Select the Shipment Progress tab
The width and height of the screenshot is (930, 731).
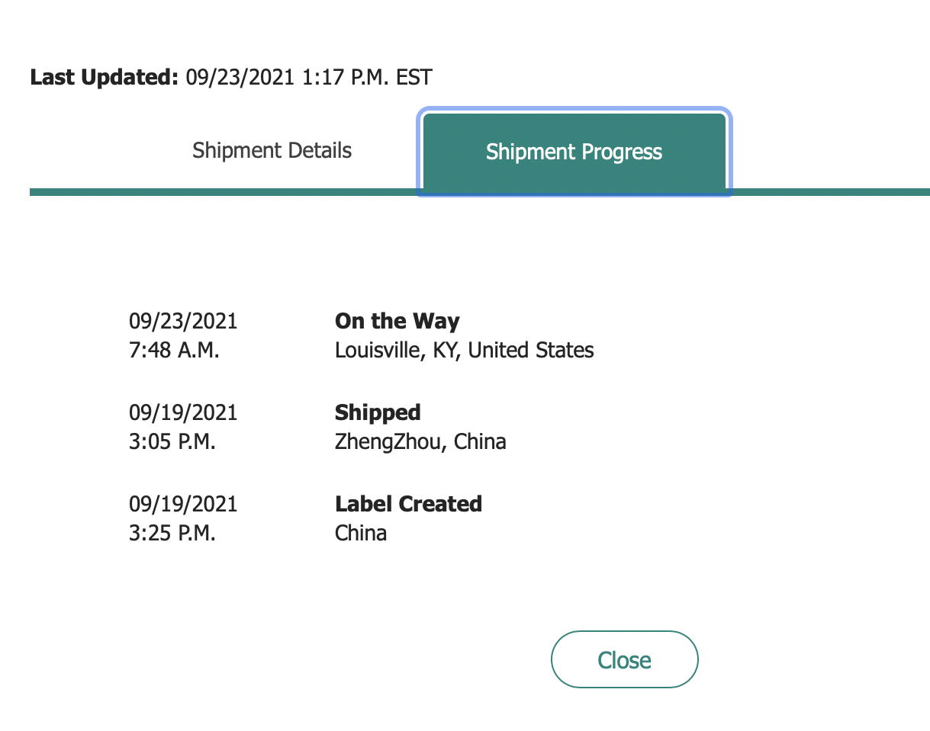point(574,152)
